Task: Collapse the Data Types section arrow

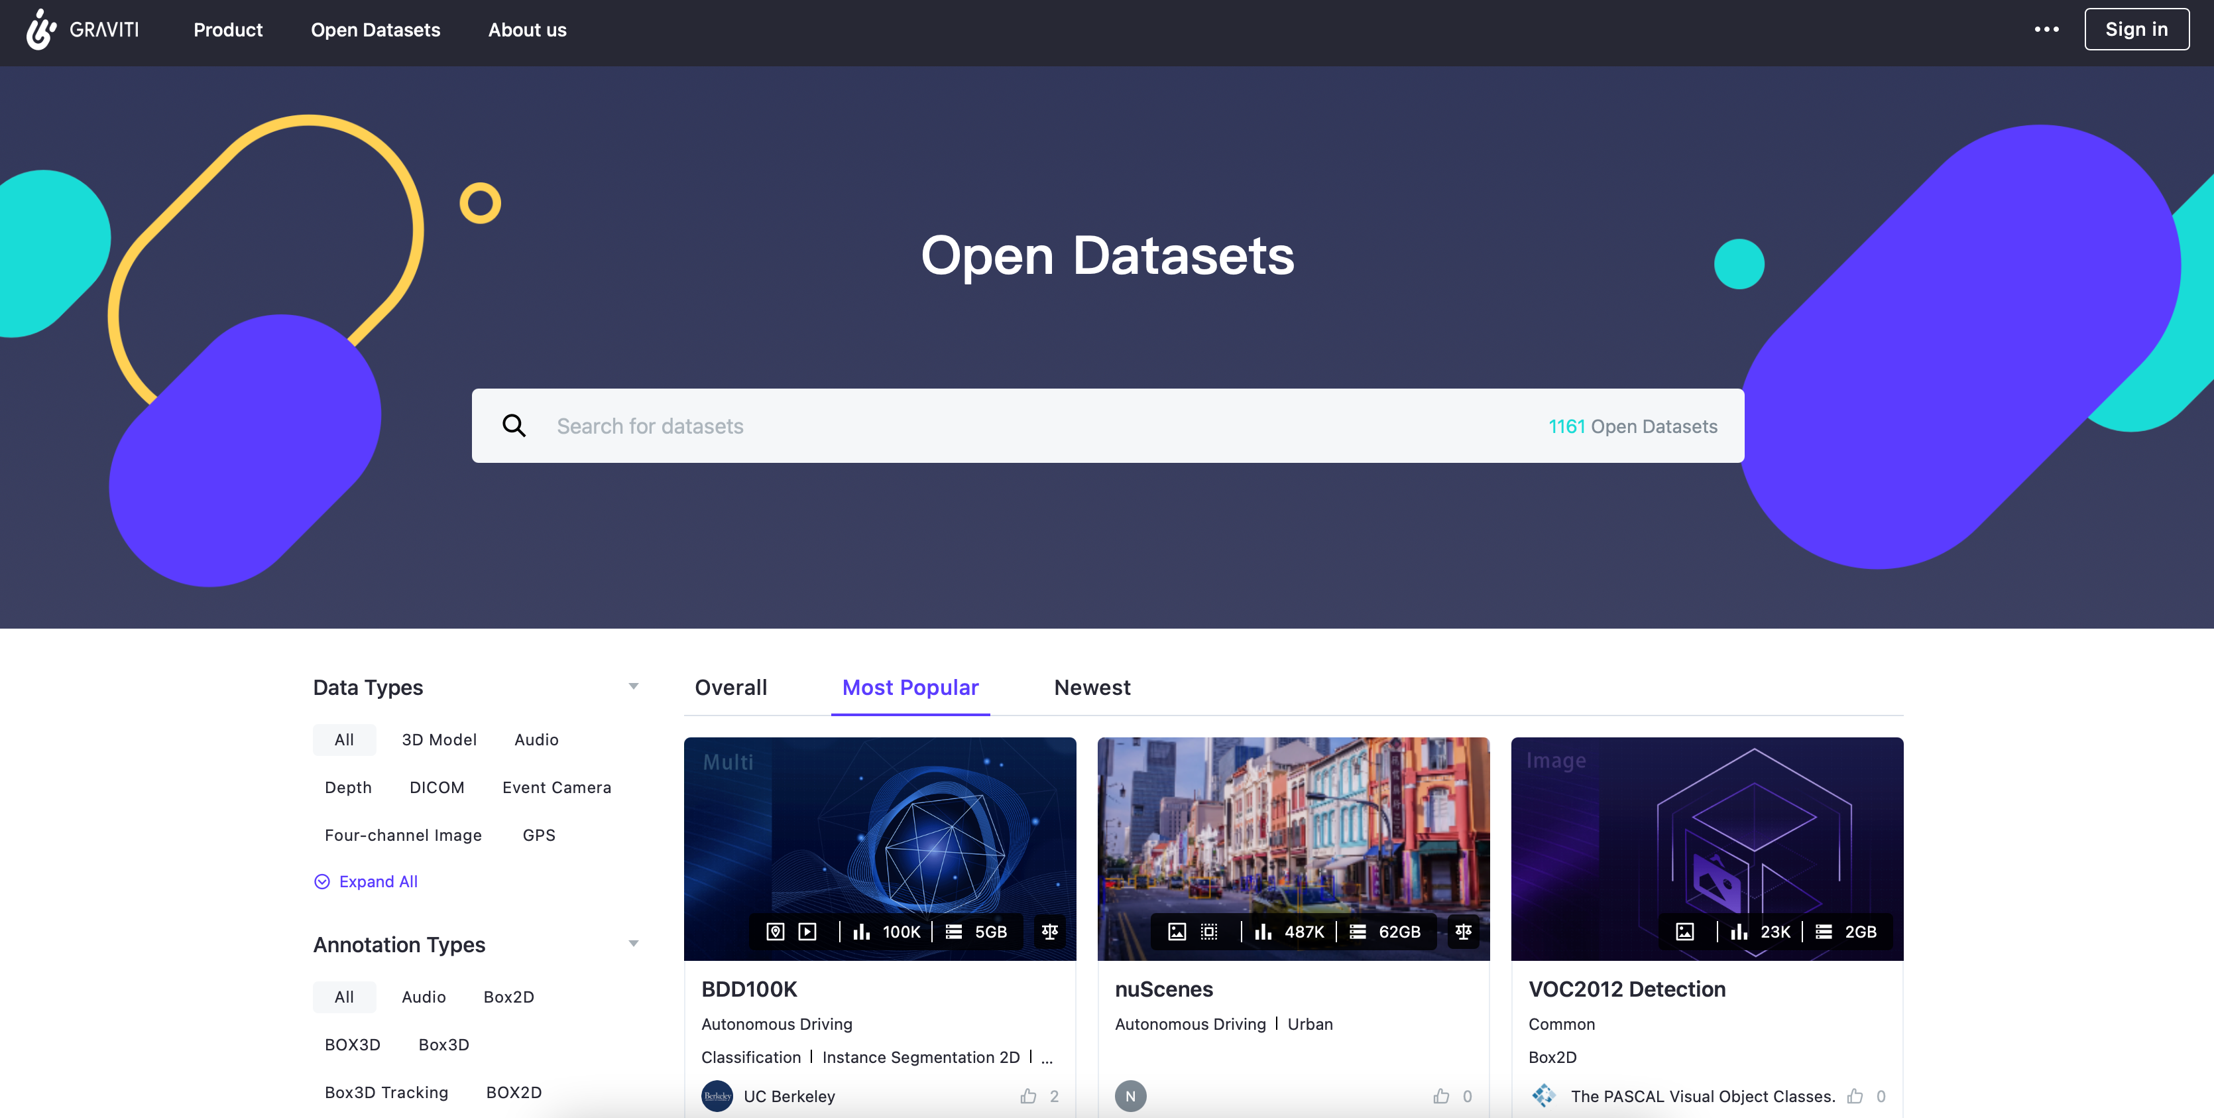Action: [x=634, y=686]
